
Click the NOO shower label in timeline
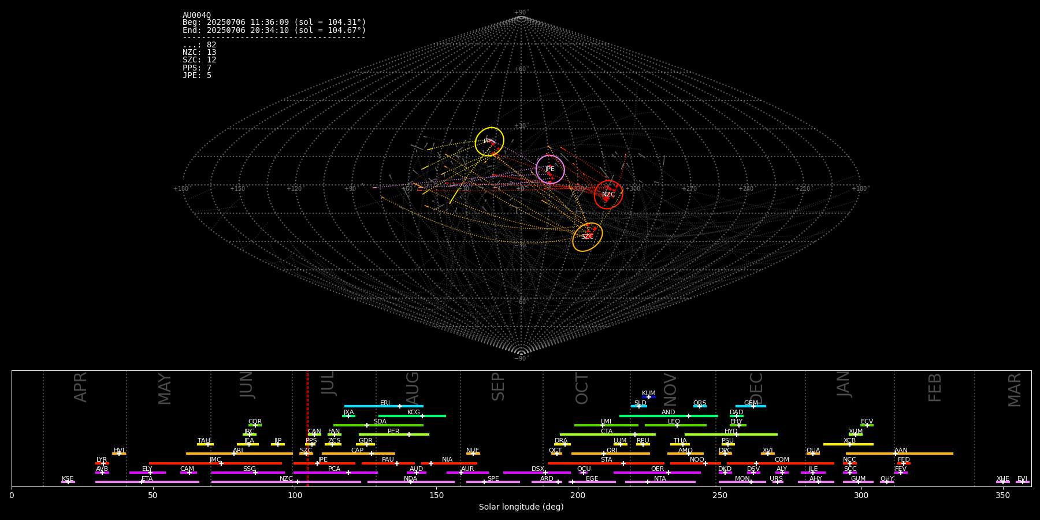(x=697, y=460)
